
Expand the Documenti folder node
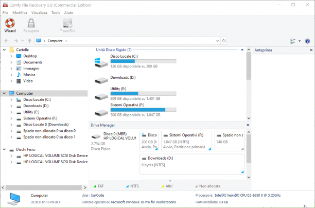pyautogui.click(x=11, y=62)
